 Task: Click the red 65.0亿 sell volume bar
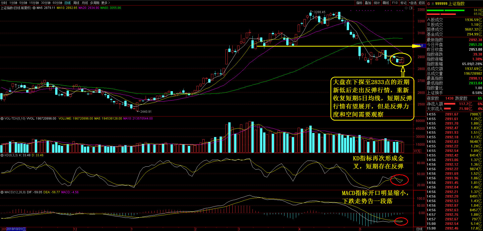pos(441,14)
